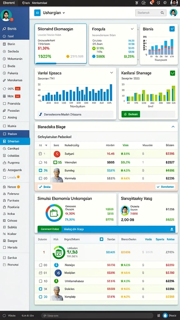The image size is (180, 320).
Task: Toggle the Bismis card blue checkbox
Action: click(172, 29)
